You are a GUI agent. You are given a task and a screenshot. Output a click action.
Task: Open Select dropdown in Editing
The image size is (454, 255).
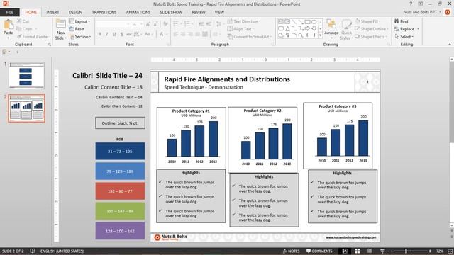pyautogui.click(x=404, y=37)
